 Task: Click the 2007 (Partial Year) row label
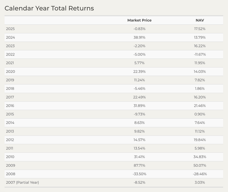point(22,182)
